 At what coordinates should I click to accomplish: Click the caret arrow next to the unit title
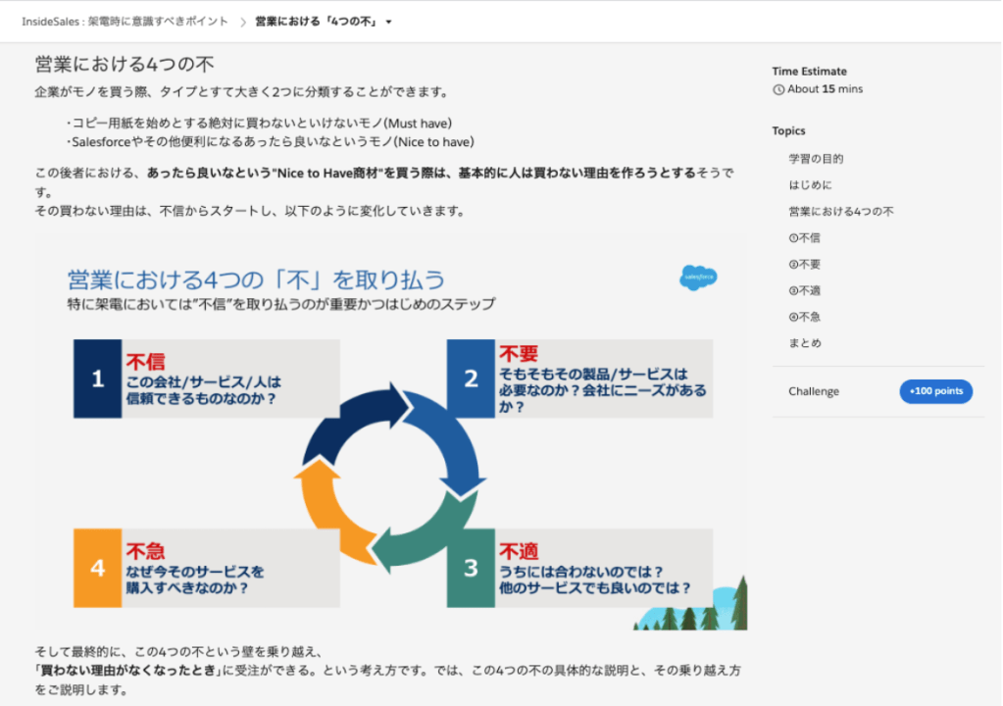click(388, 22)
